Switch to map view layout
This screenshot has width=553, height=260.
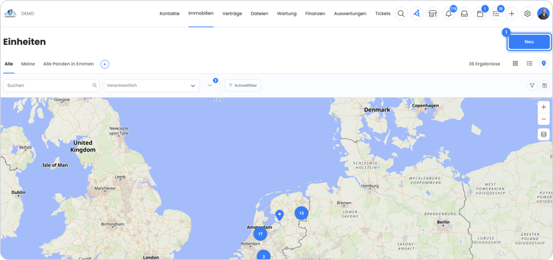(544, 63)
